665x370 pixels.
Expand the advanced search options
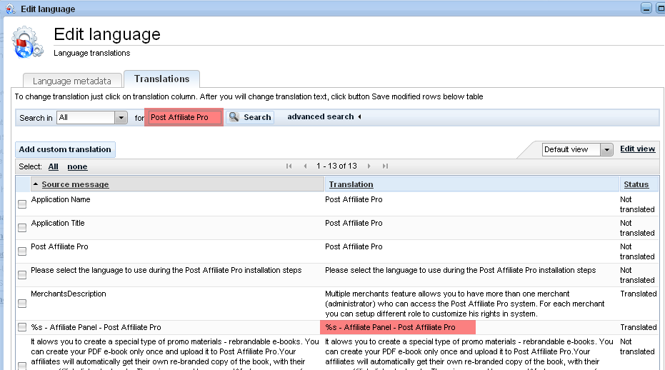coord(324,116)
